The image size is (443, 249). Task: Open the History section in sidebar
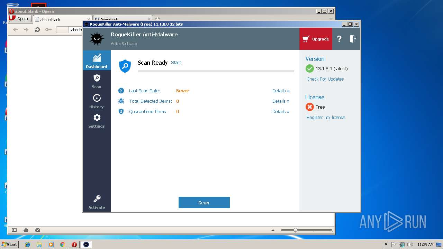click(x=97, y=101)
